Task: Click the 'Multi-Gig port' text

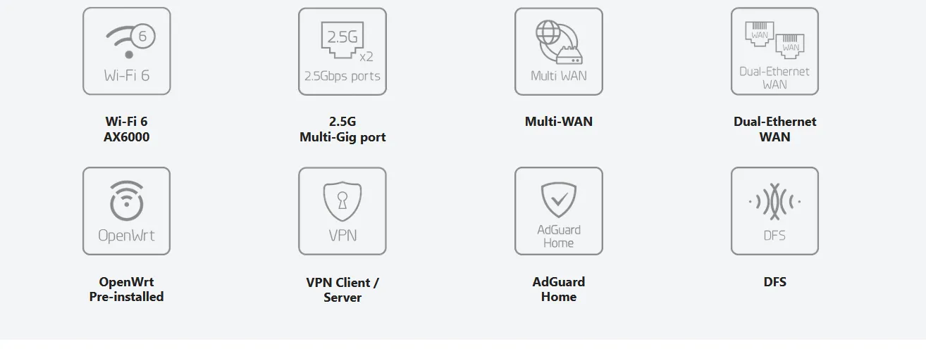Action: pos(342,137)
